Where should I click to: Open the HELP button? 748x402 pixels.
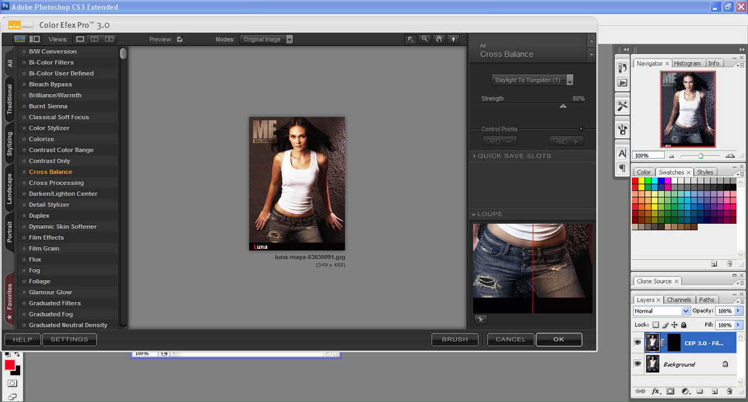(x=23, y=340)
